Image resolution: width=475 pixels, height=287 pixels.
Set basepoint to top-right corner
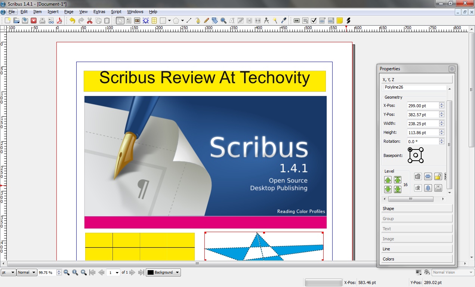point(421,149)
